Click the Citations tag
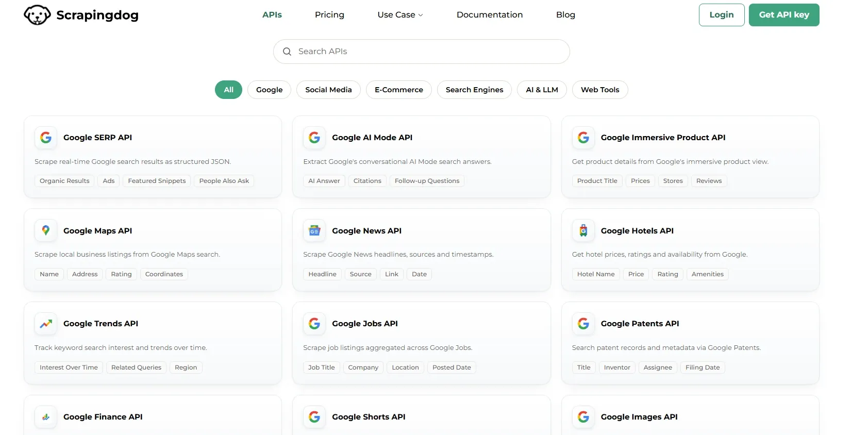Image resolution: width=852 pixels, height=435 pixels. click(367, 181)
